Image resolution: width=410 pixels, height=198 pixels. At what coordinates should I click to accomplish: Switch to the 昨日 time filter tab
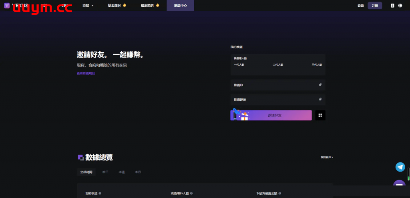point(105,172)
